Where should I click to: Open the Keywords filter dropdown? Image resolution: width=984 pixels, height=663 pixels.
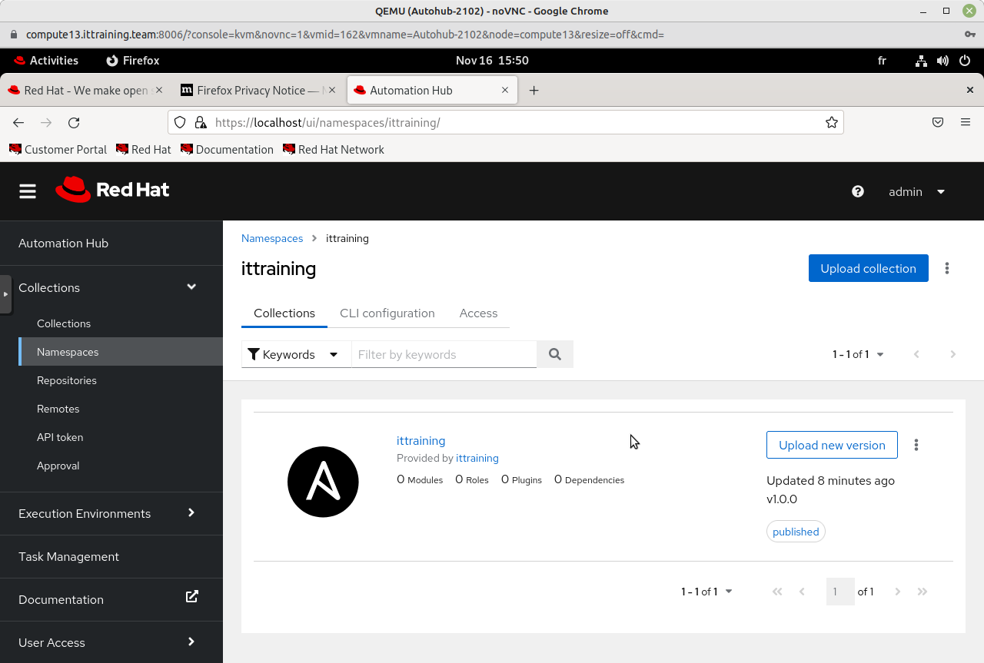[x=296, y=354]
